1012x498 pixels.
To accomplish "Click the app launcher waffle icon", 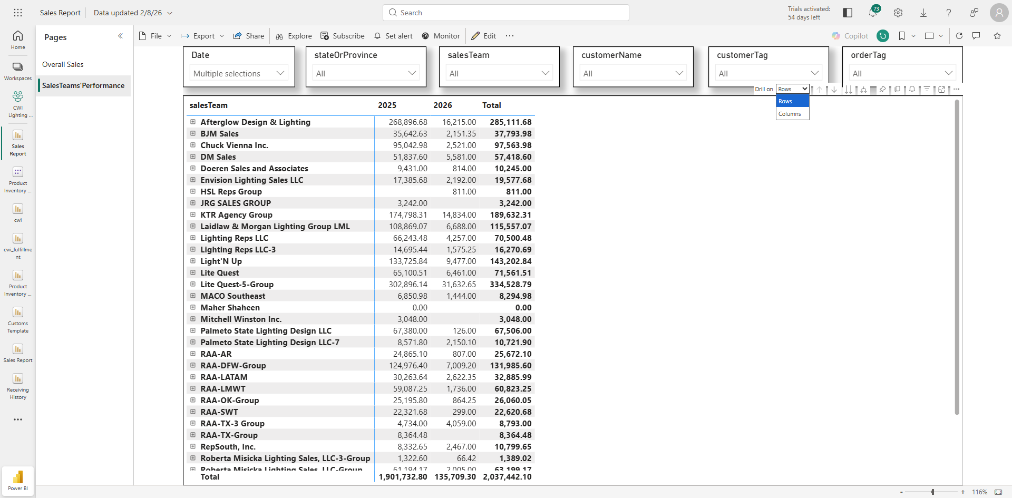I will (18, 13).
